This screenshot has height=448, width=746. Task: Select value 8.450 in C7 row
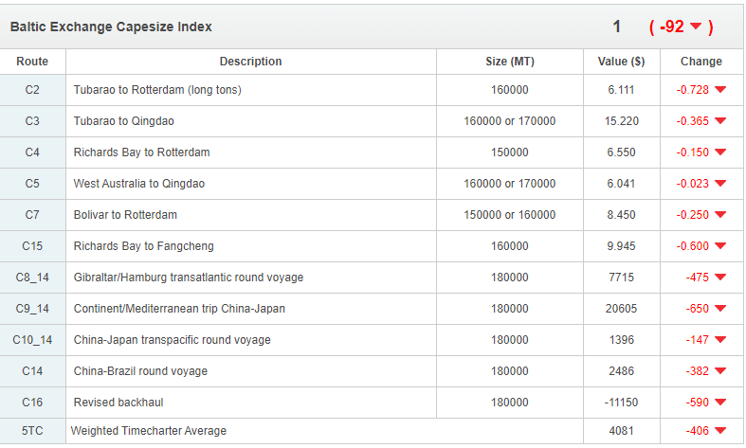tap(621, 215)
